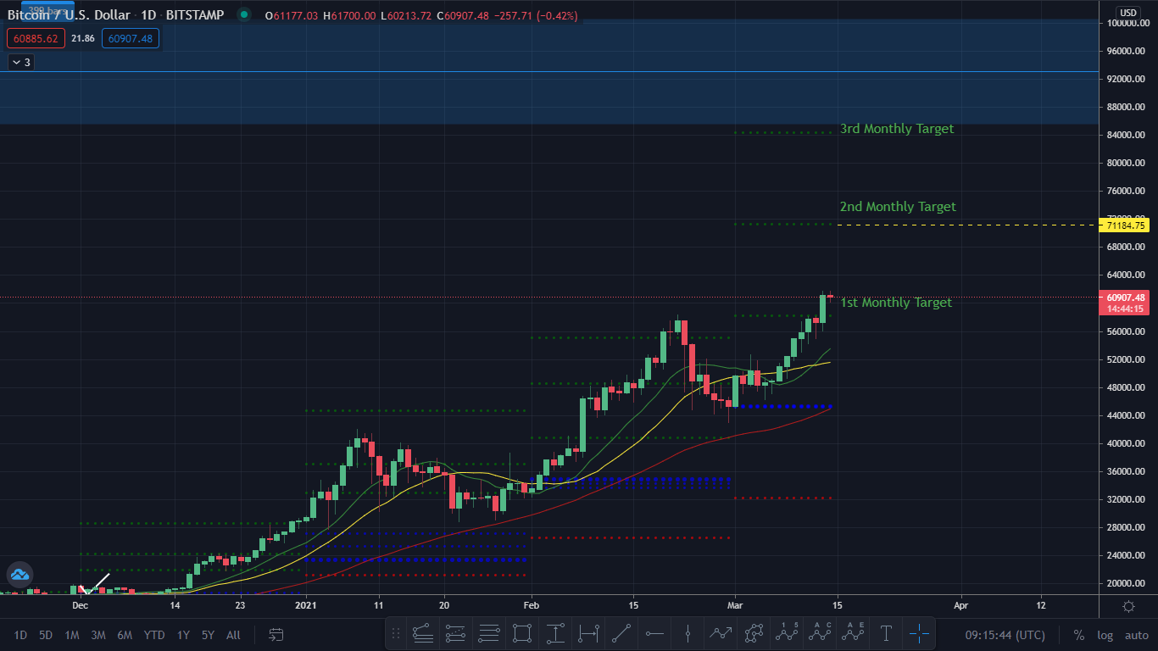Open timezone menu at 09:15:44 UTC

1005,635
